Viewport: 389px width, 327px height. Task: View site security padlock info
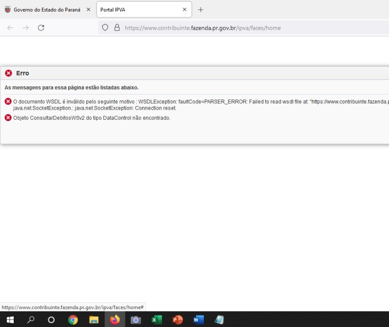point(117,27)
